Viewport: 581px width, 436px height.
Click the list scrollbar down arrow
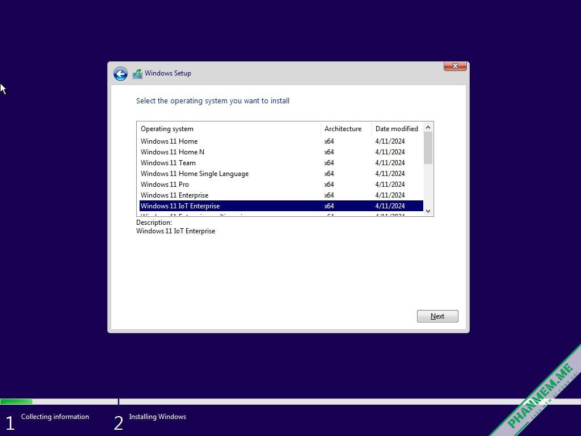428,211
